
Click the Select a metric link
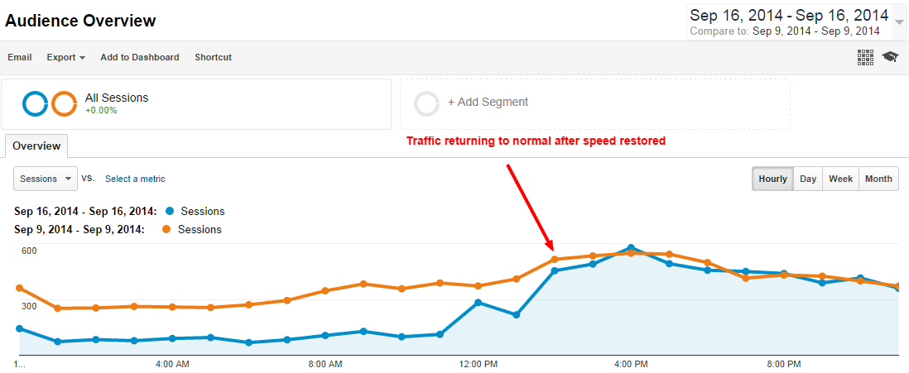pyautogui.click(x=135, y=179)
